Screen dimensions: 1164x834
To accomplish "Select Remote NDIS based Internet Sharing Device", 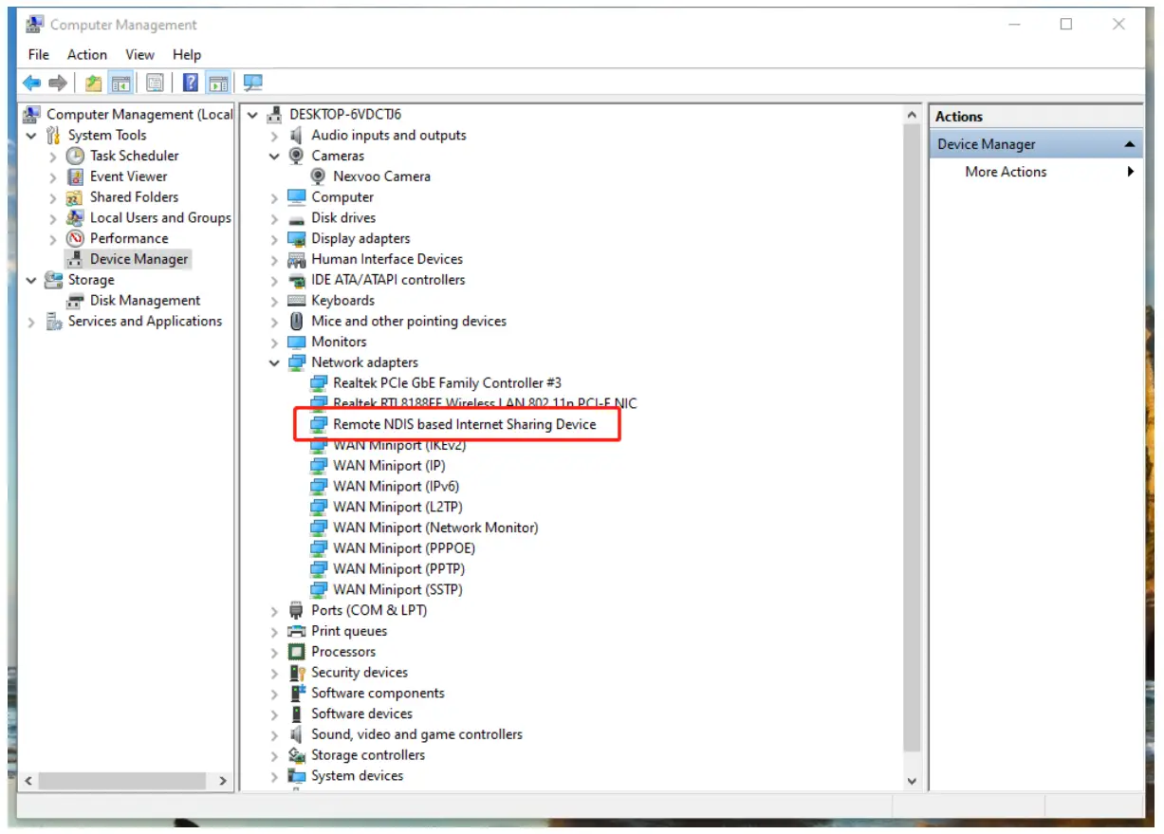I will point(465,424).
